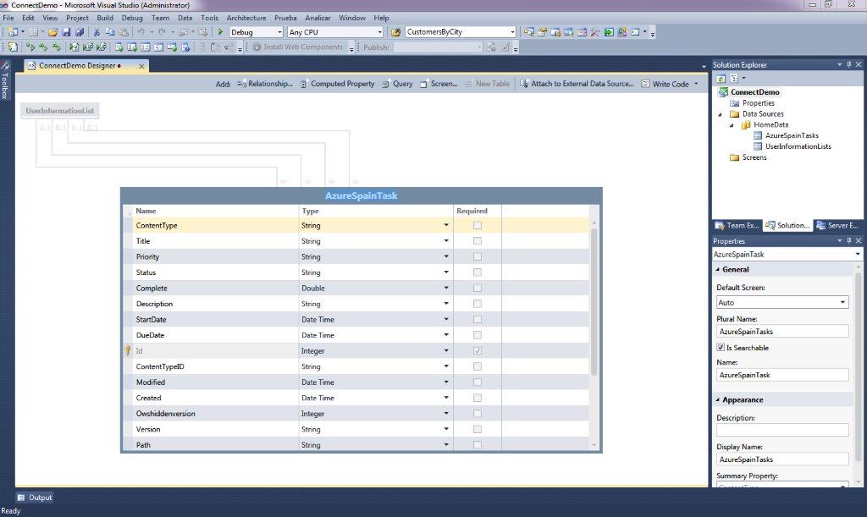Open Type dropdown for Owshiddenversion row
This screenshot has height=517, width=867.
point(446,414)
